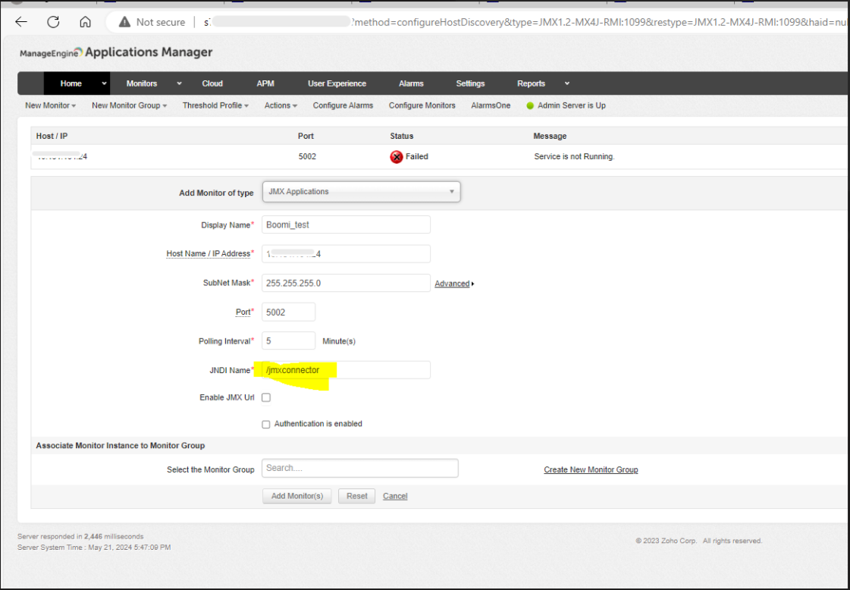This screenshot has width=850, height=590.
Task: Click the browser reload icon
Action: (x=52, y=21)
